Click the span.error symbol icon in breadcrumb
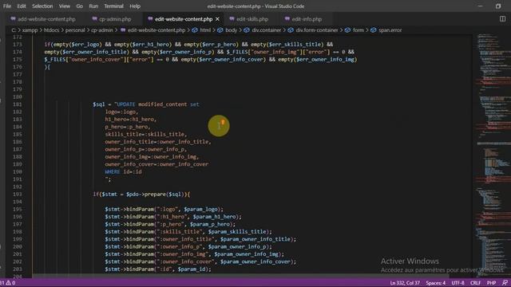This screenshot has height=287, width=511. tap(374, 30)
